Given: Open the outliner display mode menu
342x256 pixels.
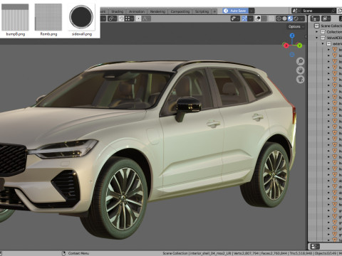Looking at the screenshot, I should (x=326, y=18).
